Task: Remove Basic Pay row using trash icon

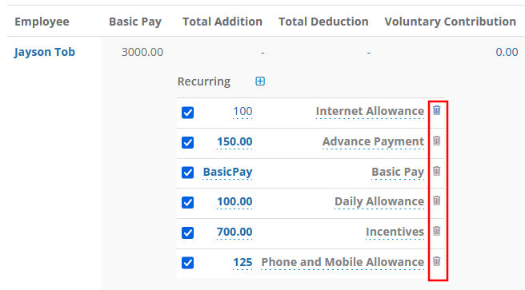Action: coord(437,171)
